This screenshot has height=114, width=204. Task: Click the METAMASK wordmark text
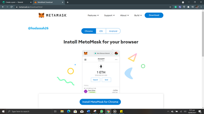pos(56,16)
